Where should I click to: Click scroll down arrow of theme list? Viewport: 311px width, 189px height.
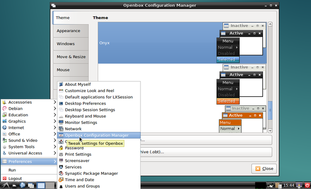click(x=270, y=131)
